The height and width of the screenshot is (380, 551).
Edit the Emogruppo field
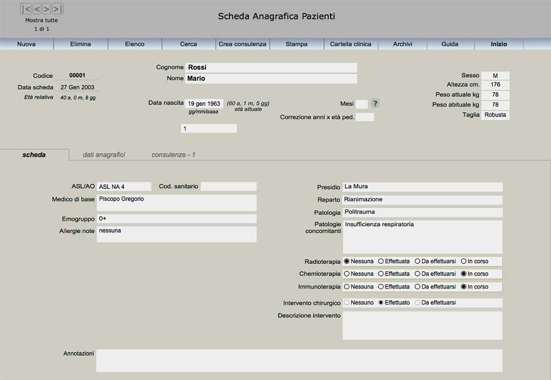point(176,219)
